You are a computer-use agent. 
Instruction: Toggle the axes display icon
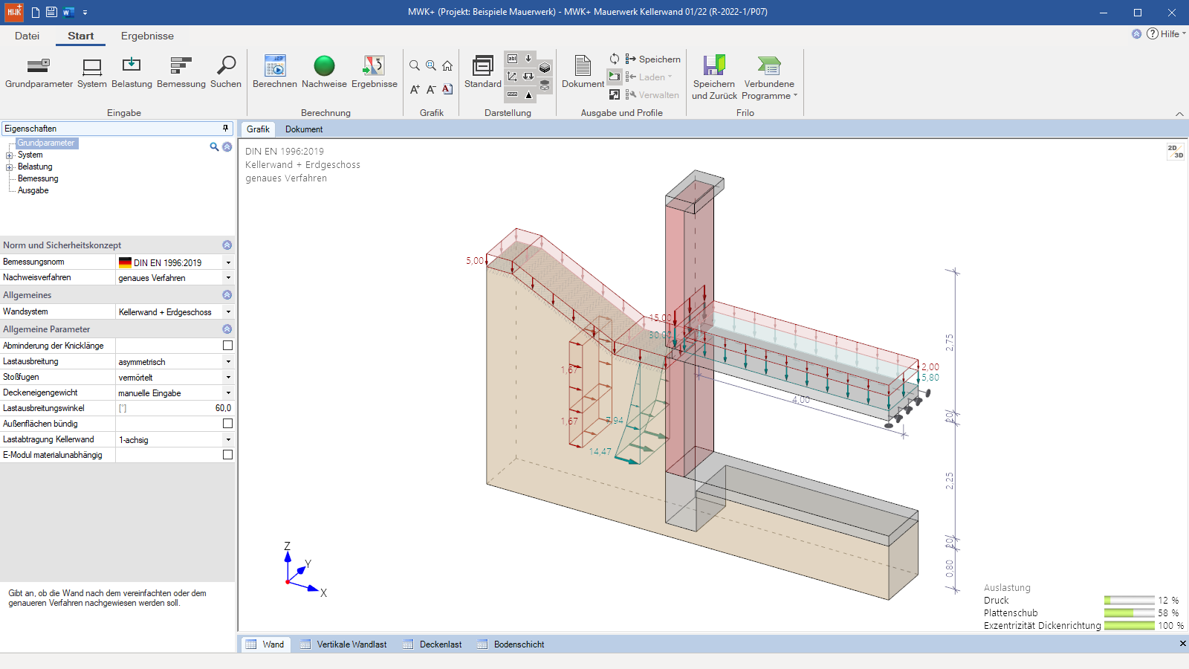(512, 76)
